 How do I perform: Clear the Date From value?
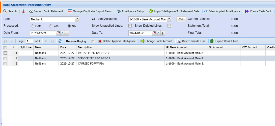[x=62, y=33]
